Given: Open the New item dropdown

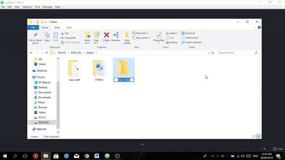Looking at the screenshot, I should tap(141, 33).
